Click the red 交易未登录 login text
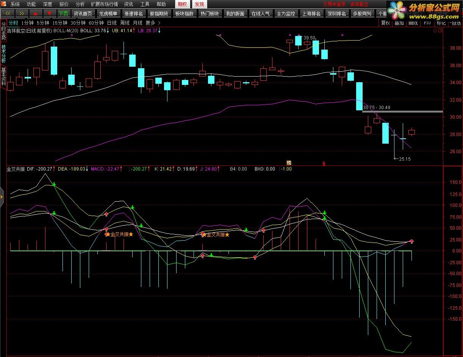Screen dimensions: 463x357 click(334, 4)
